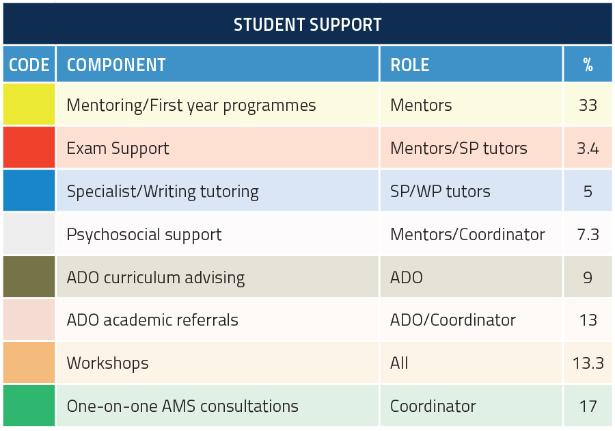Select the pink ADO academic referrals swatch
615x431 pixels.
29,319
